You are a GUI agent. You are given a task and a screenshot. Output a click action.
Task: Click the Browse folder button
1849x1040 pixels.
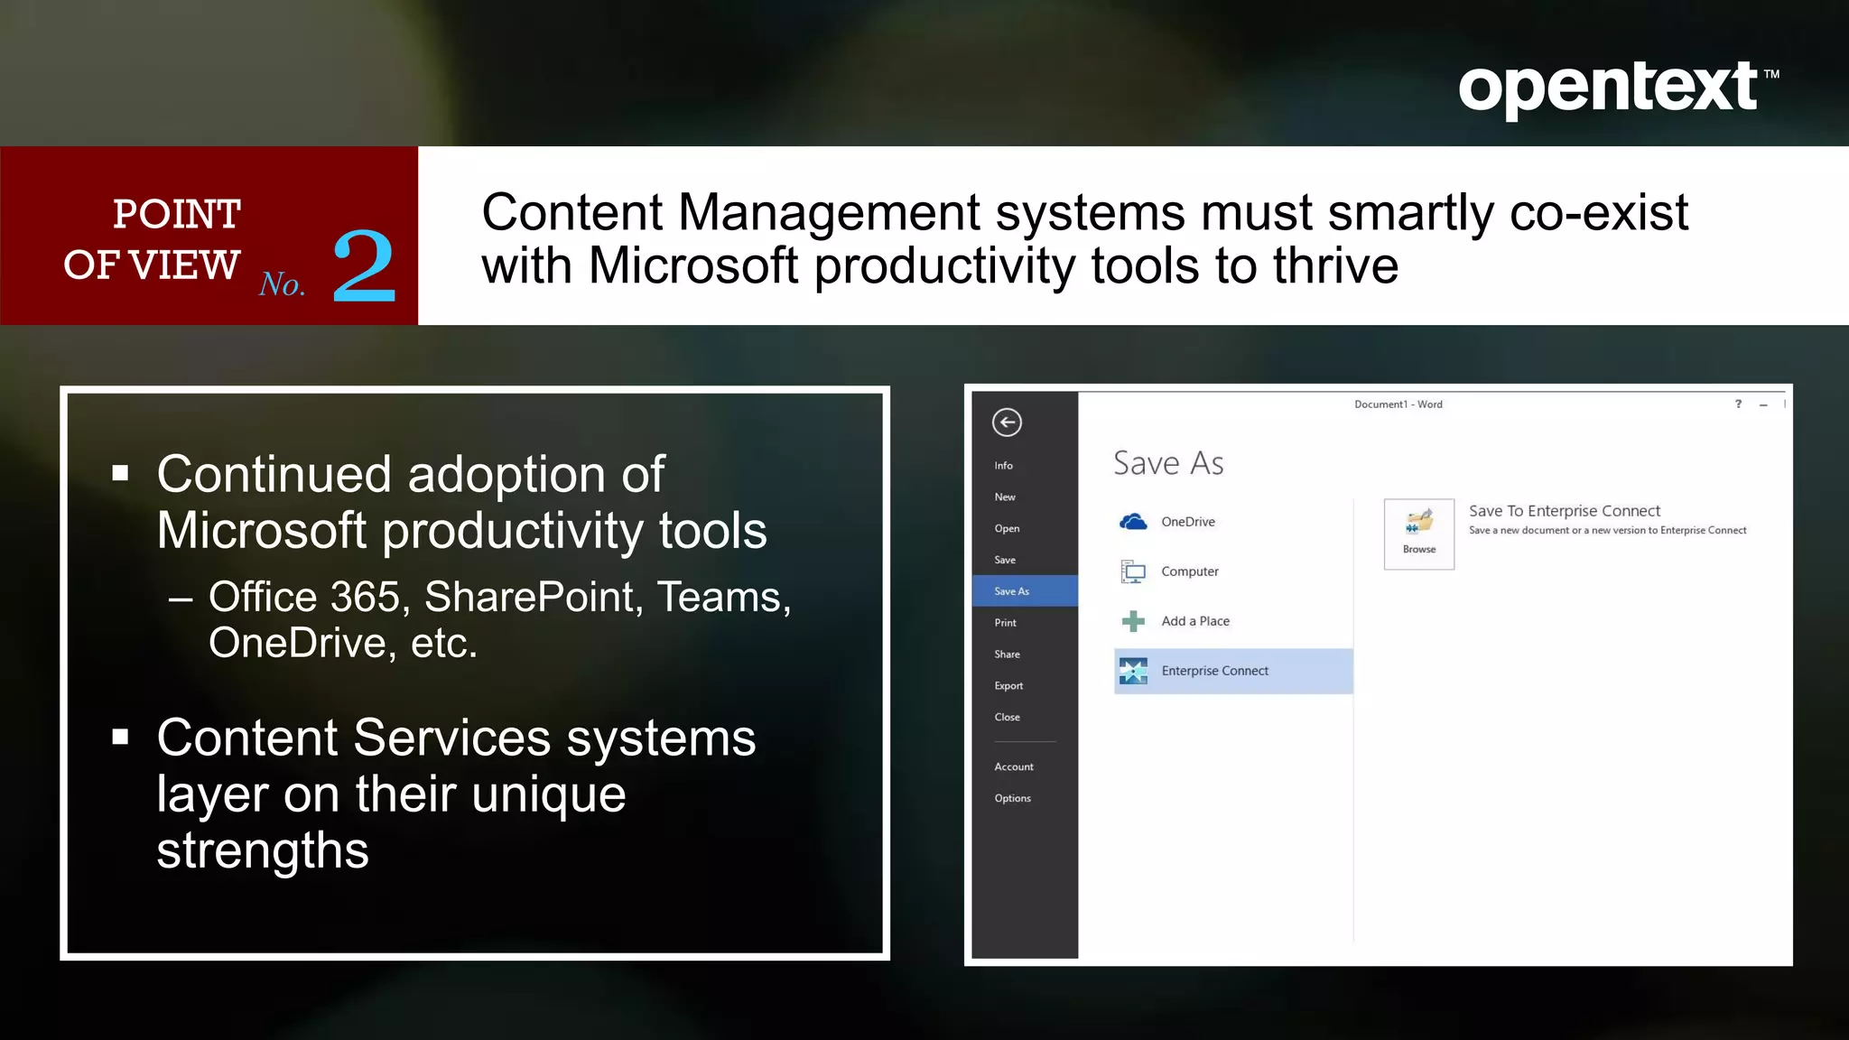coord(1419,534)
